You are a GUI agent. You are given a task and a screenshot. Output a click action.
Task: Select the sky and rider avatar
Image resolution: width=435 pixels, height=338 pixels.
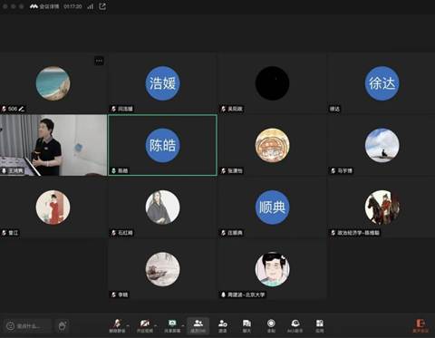click(x=382, y=145)
